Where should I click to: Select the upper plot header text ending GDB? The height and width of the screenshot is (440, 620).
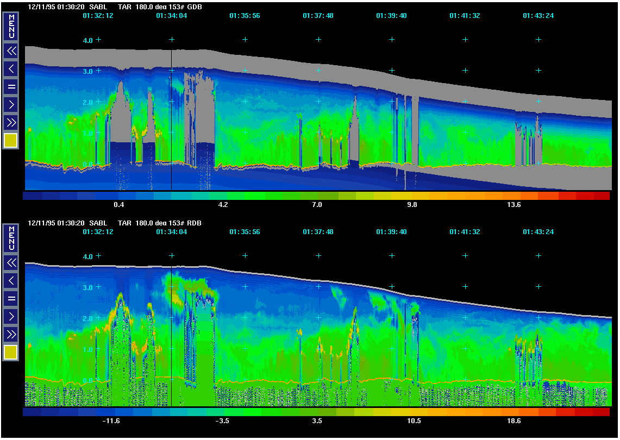123,7
